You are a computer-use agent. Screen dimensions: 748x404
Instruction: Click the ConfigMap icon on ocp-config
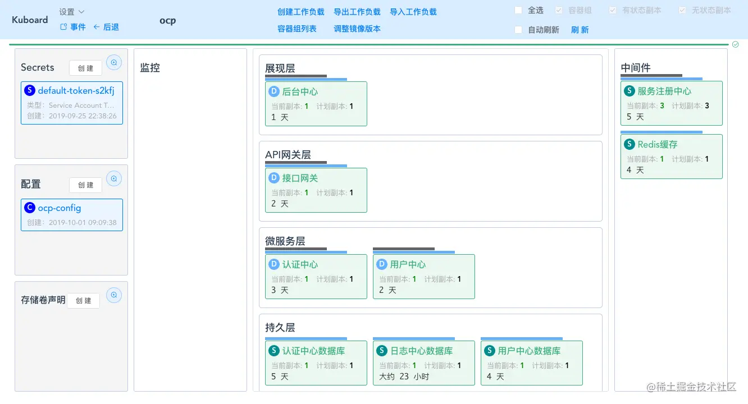pos(30,208)
